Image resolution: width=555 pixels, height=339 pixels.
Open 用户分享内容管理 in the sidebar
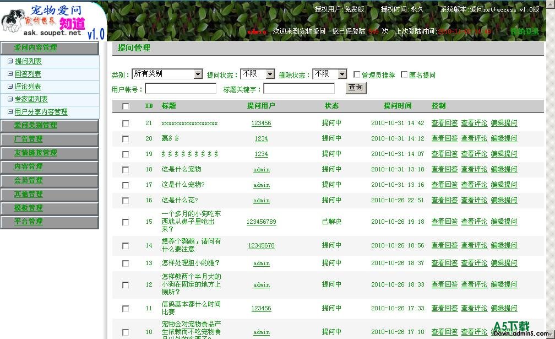pos(41,112)
